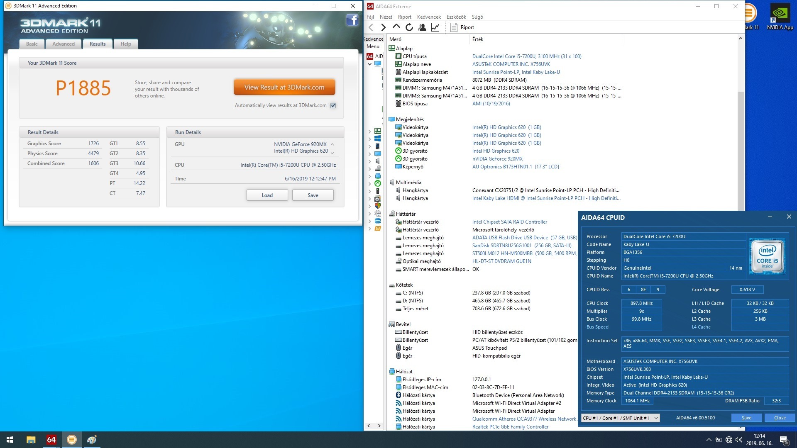Viewport: 797px width, 448px height.
Task: Click the user/favorites toolbar icon in AIDA64
Action: point(422,27)
